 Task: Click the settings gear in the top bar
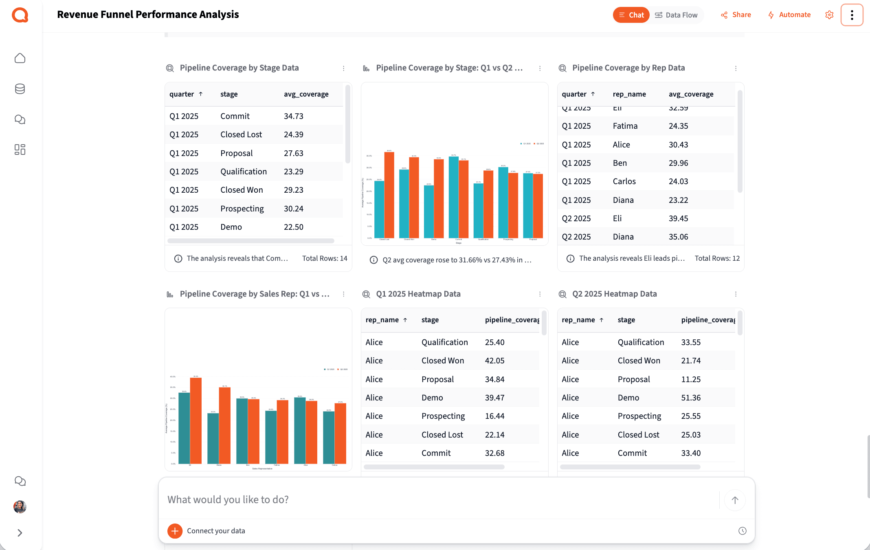click(x=829, y=15)
